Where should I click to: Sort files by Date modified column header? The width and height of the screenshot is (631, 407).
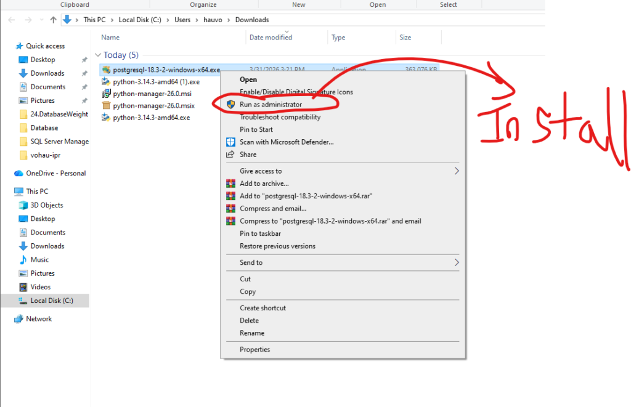271,38
